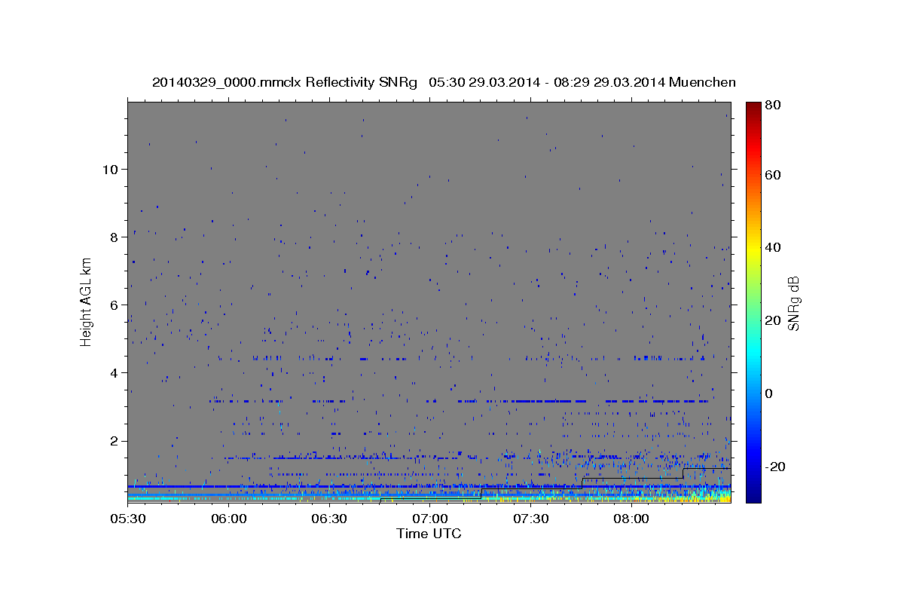
Task: Click the 07:00 time tick label
Action: pos(429,519)
